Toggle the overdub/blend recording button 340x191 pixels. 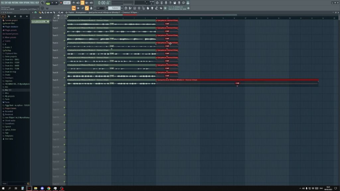pos(87,3)
